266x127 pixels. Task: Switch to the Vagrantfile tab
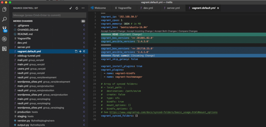[x=124, y=8]
